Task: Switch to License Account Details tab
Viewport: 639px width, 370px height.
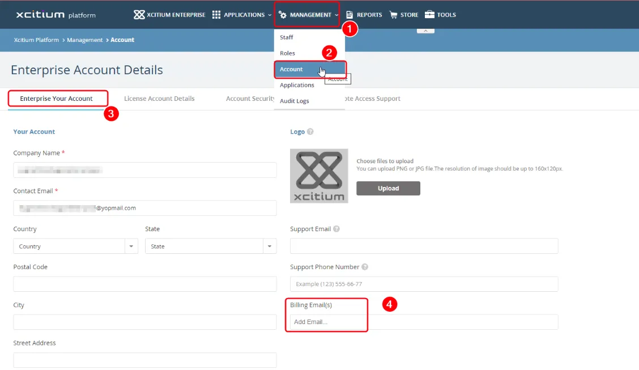Action: 159,99
